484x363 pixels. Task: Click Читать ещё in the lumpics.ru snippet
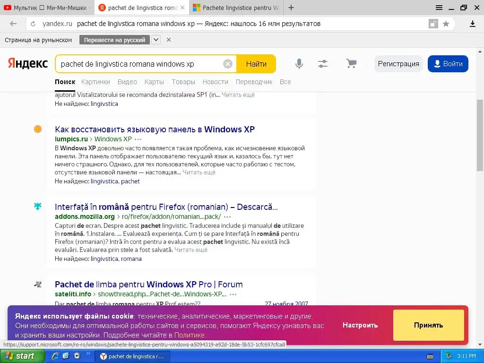199,172
